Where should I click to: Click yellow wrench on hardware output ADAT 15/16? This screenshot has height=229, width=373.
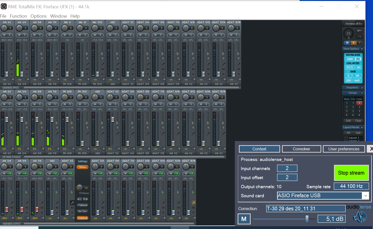pos(194,203)
